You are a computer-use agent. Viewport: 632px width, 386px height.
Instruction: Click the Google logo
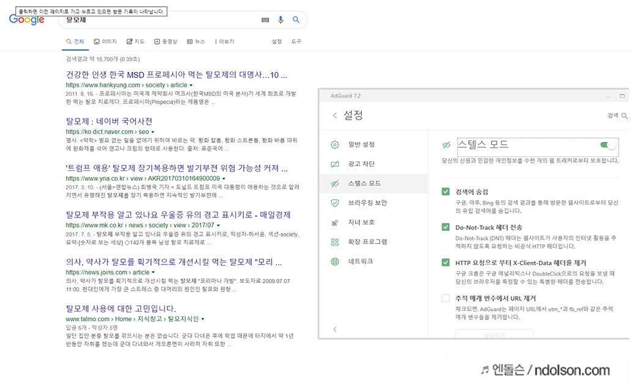click(27, 20)
